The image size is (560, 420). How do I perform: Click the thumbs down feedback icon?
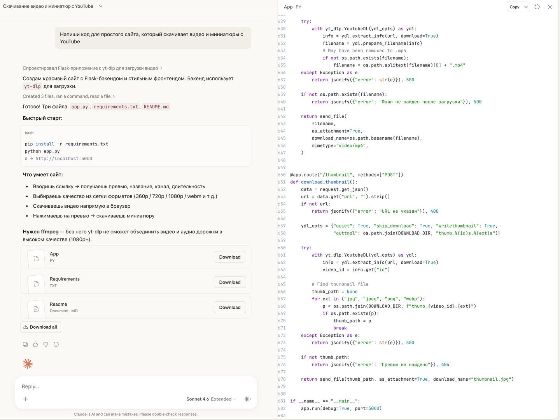click(46, 344)
